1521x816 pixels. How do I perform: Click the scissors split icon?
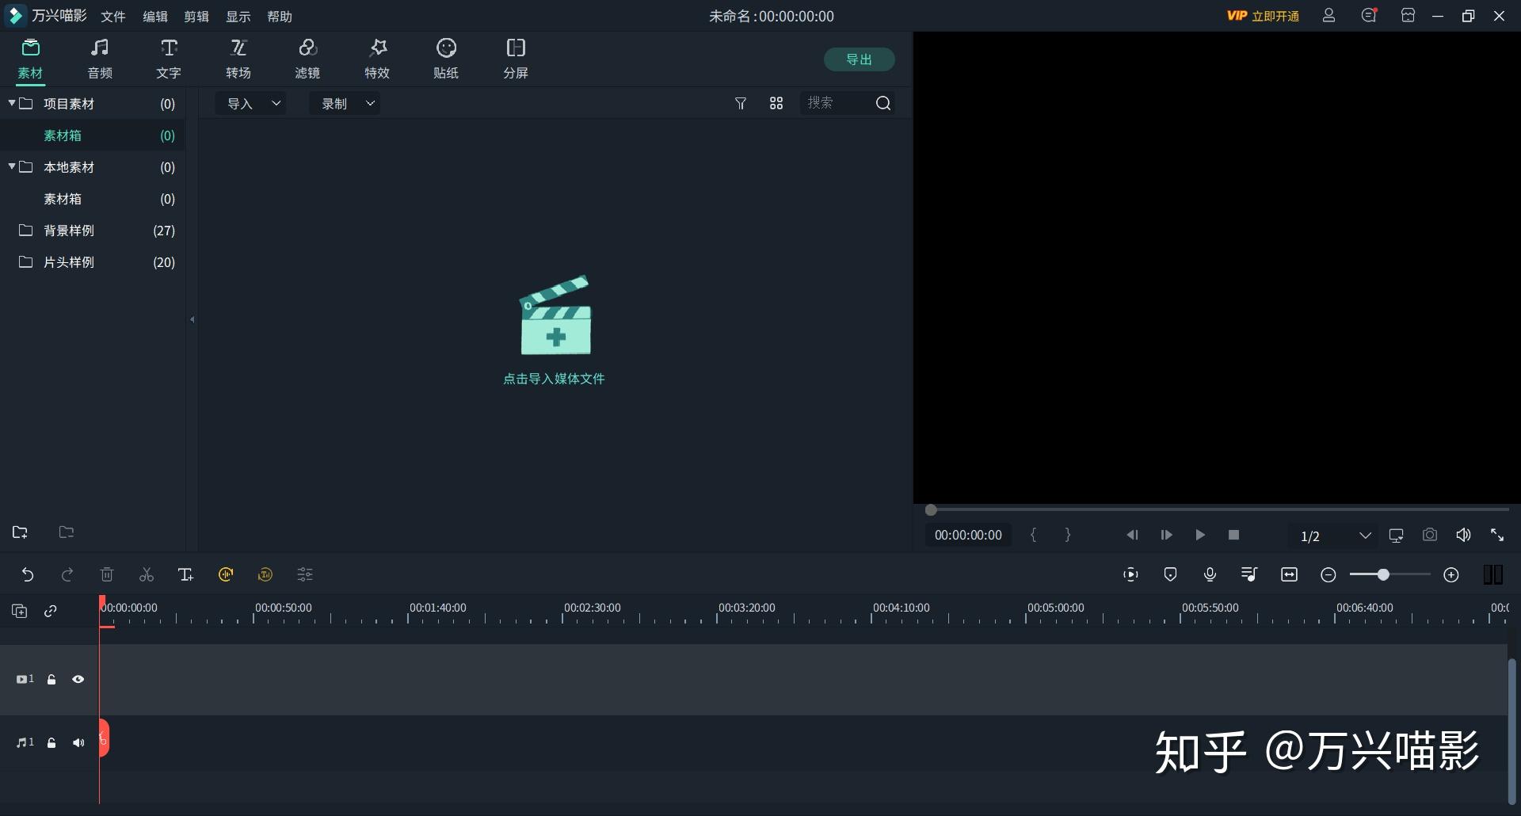click(147, 574)
